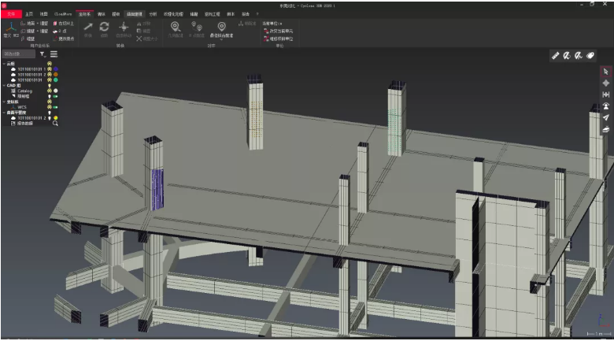This screenshot has width=614, height=341.
Task: Click the filter funnel icon above tree
Action: 43,54
